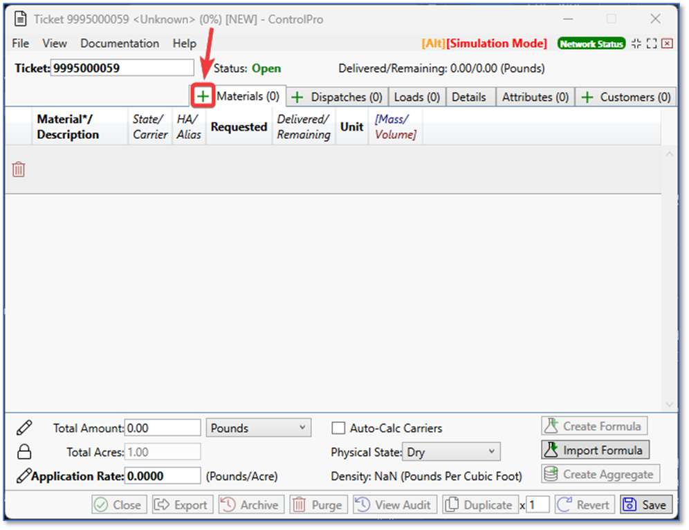Image resolution: width=689 pixels, height=530 pixels.
Task: Expand the Physical State dropdown
Action: (450, 452)
